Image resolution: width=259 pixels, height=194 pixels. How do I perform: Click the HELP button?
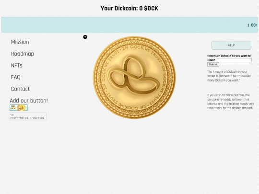pos(231,45)
